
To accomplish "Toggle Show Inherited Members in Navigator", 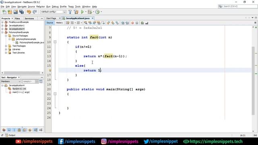I will click(4, 130).
